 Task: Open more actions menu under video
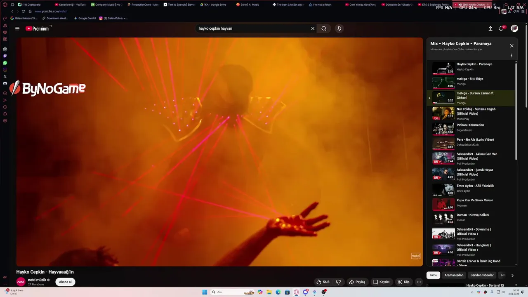pos(419,282)
